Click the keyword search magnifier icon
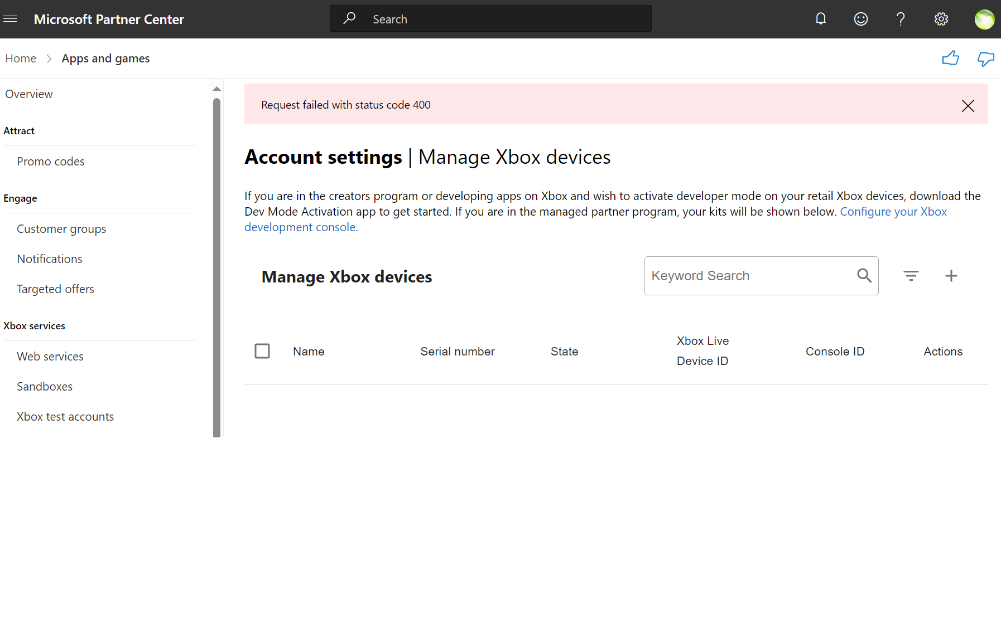1001x619 pixels. [x=864, y=275]
